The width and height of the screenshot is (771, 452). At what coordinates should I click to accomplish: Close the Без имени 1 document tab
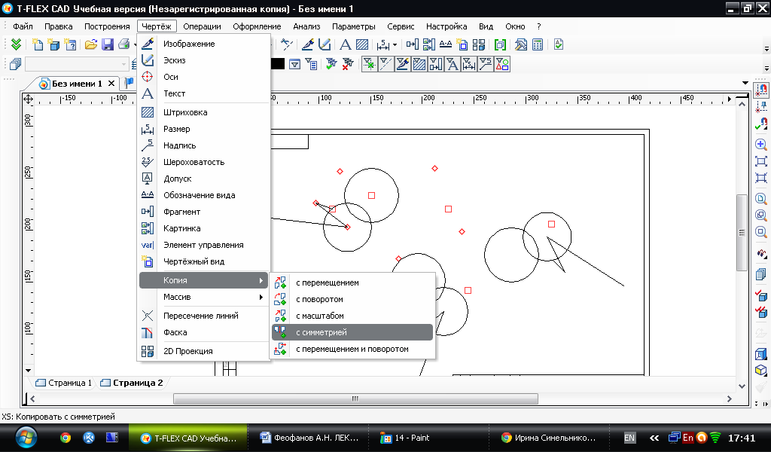(111, 84)
